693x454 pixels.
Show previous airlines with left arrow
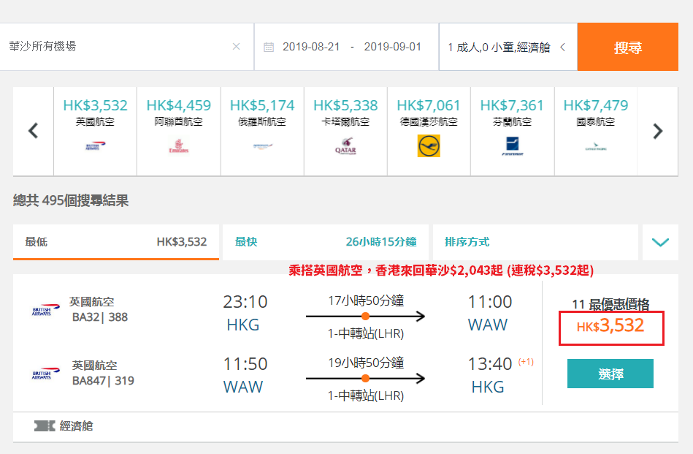click(x=33, y=131)
